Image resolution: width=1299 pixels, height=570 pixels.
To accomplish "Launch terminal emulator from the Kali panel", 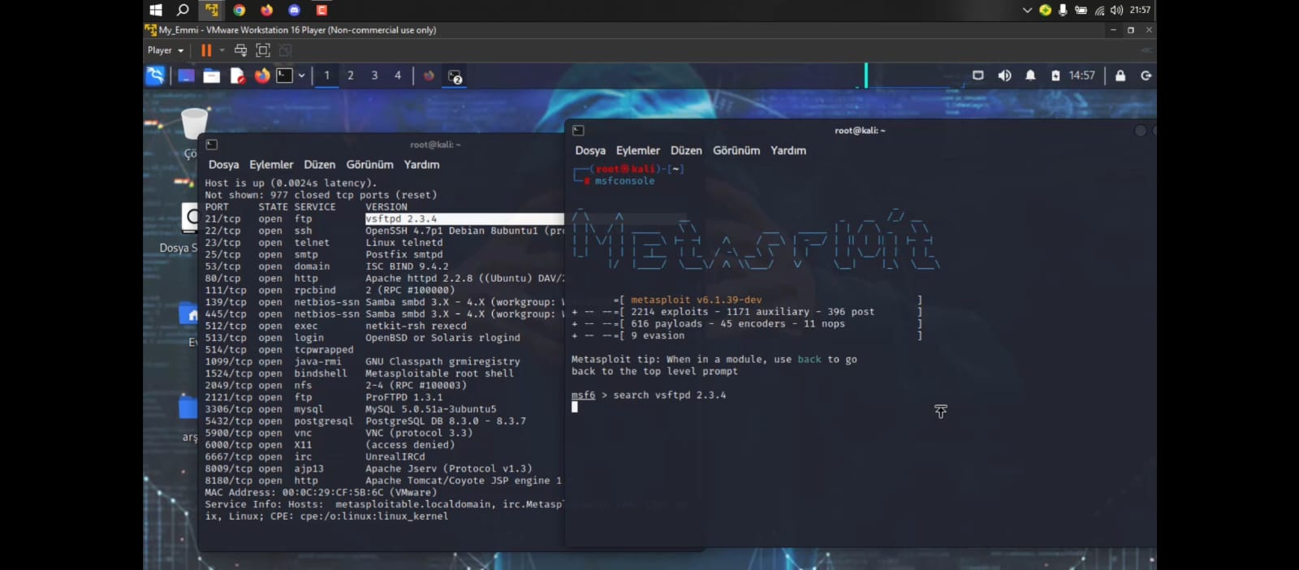I will tap(284, 76).
